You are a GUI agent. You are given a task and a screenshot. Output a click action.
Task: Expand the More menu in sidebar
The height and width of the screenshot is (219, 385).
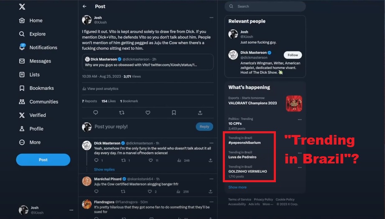(x=22, y=142)
